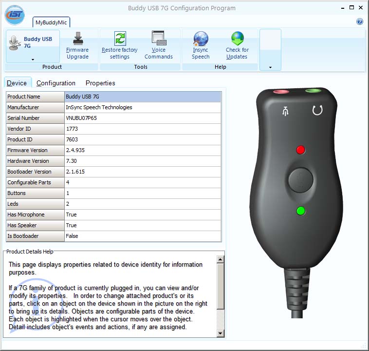Select the Buddy USB 7G microphone product
This screenshot has width=369, height=351.
pos(33,42)
